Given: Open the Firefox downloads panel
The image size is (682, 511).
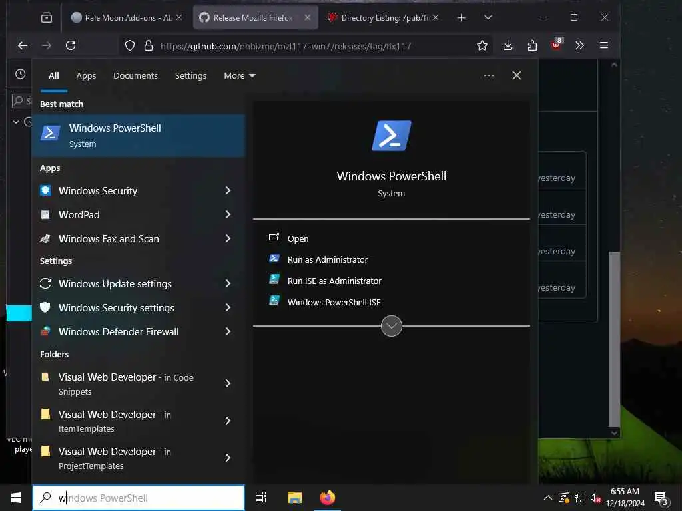Looking at the screenshot, I should click(508, 45).
